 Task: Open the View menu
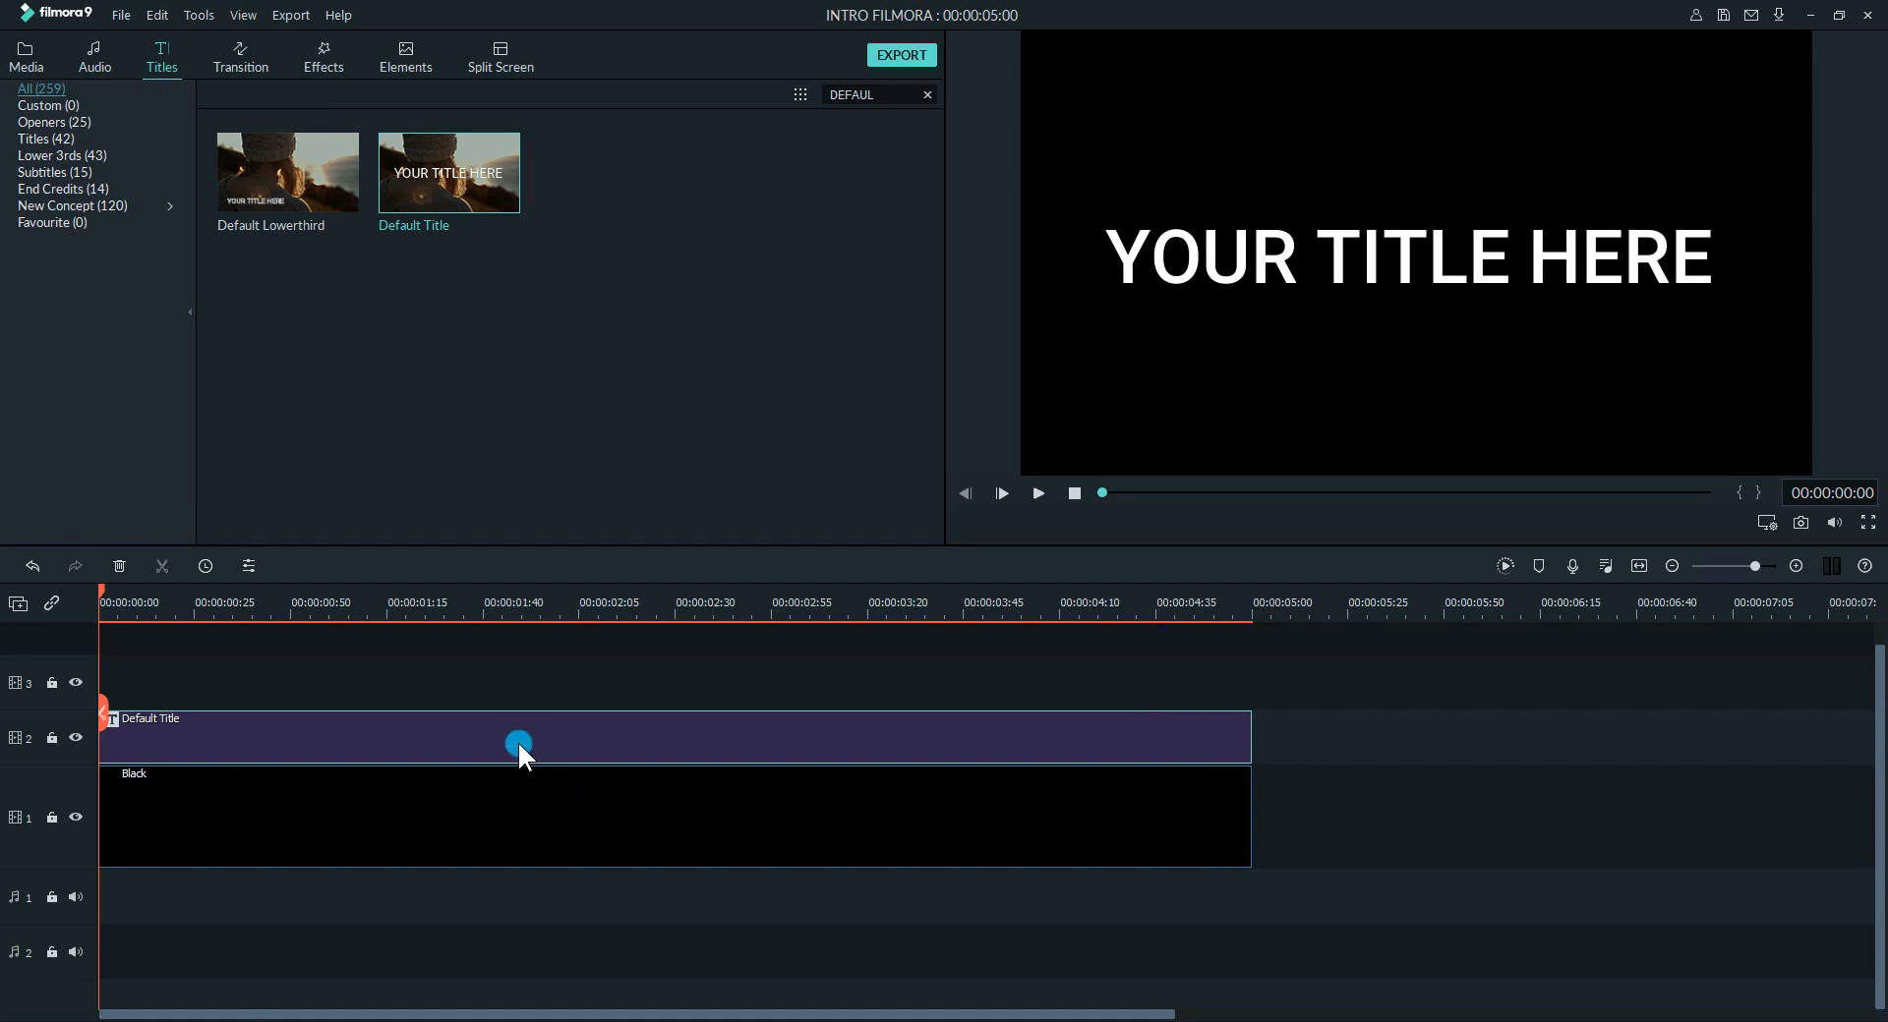[x=243, y=15]
